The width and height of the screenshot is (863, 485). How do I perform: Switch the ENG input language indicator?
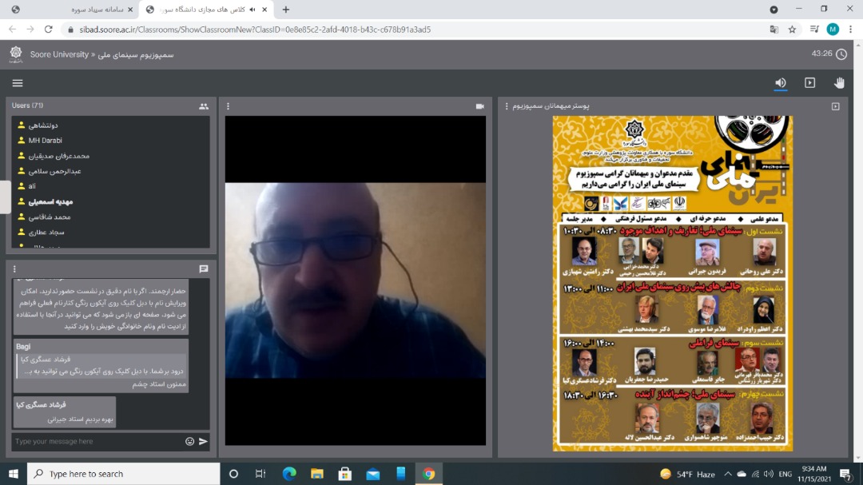tap(785, 474)
